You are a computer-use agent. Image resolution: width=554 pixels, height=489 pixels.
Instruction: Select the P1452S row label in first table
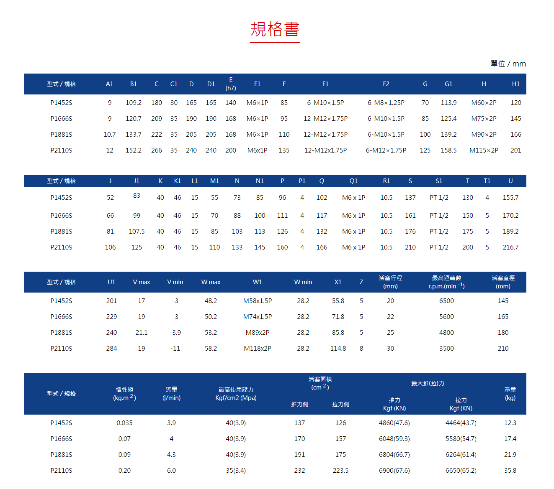tap(62, 102)
